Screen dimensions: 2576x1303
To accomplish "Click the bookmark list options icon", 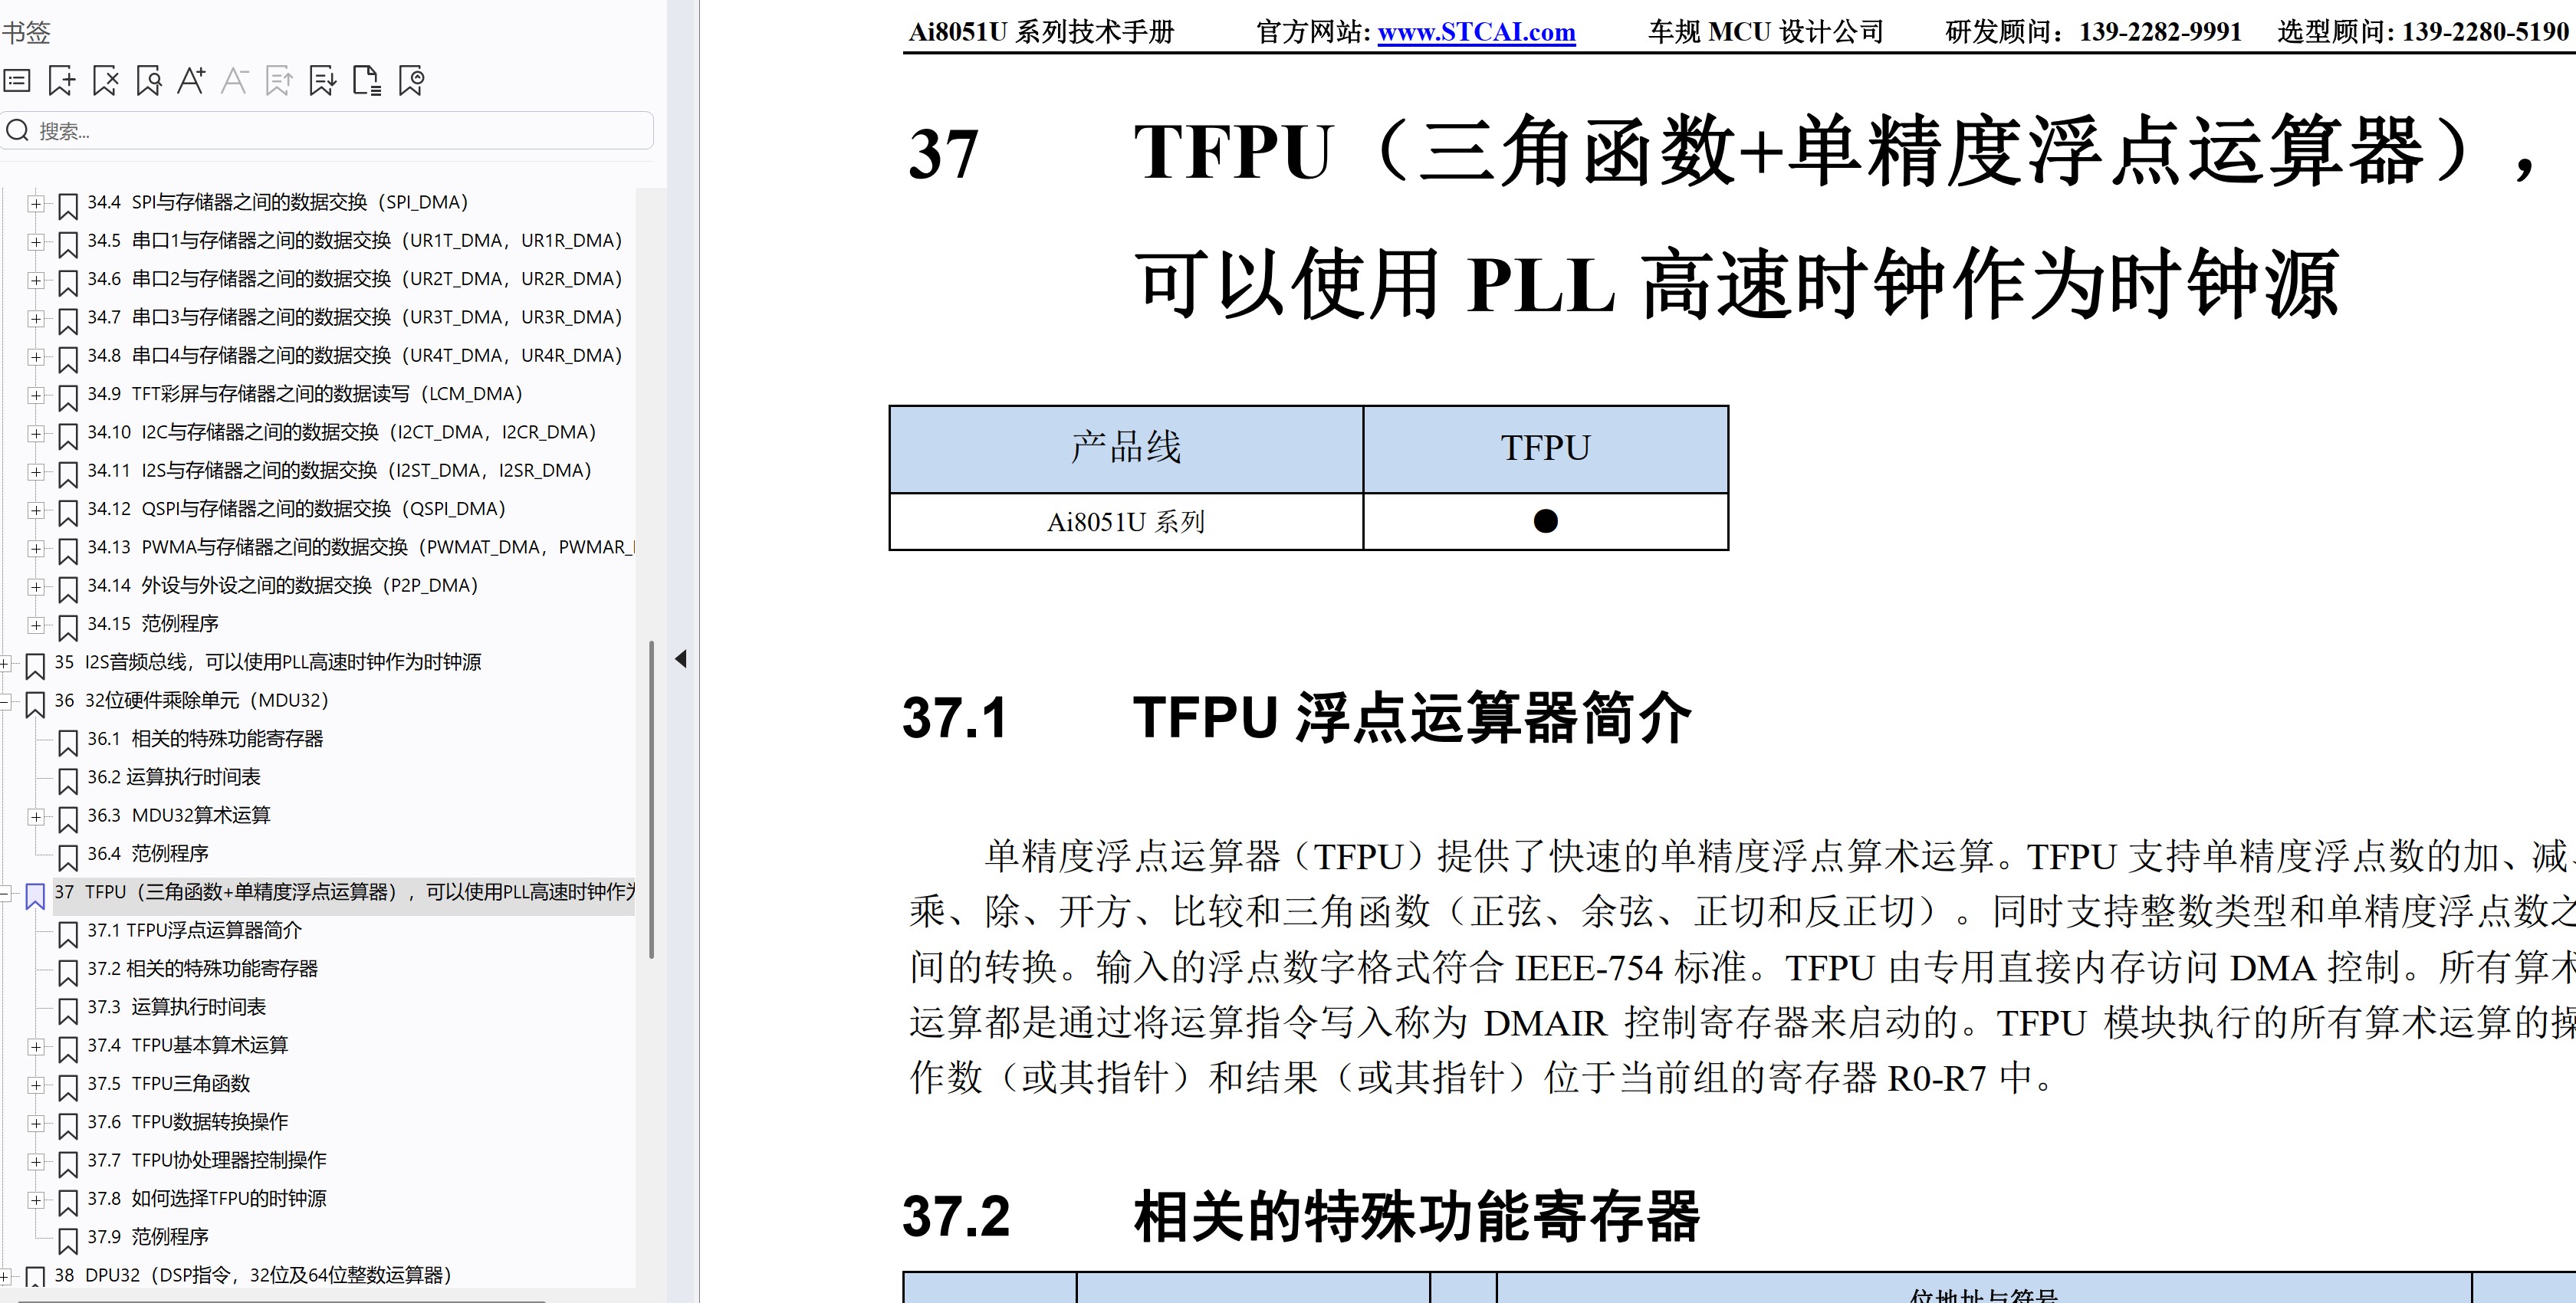I will click(x=17, y=81).
